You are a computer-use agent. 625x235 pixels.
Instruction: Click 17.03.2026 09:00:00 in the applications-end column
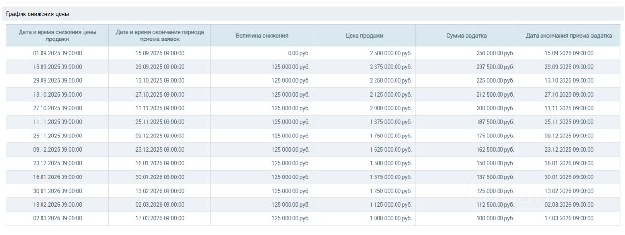160,218
